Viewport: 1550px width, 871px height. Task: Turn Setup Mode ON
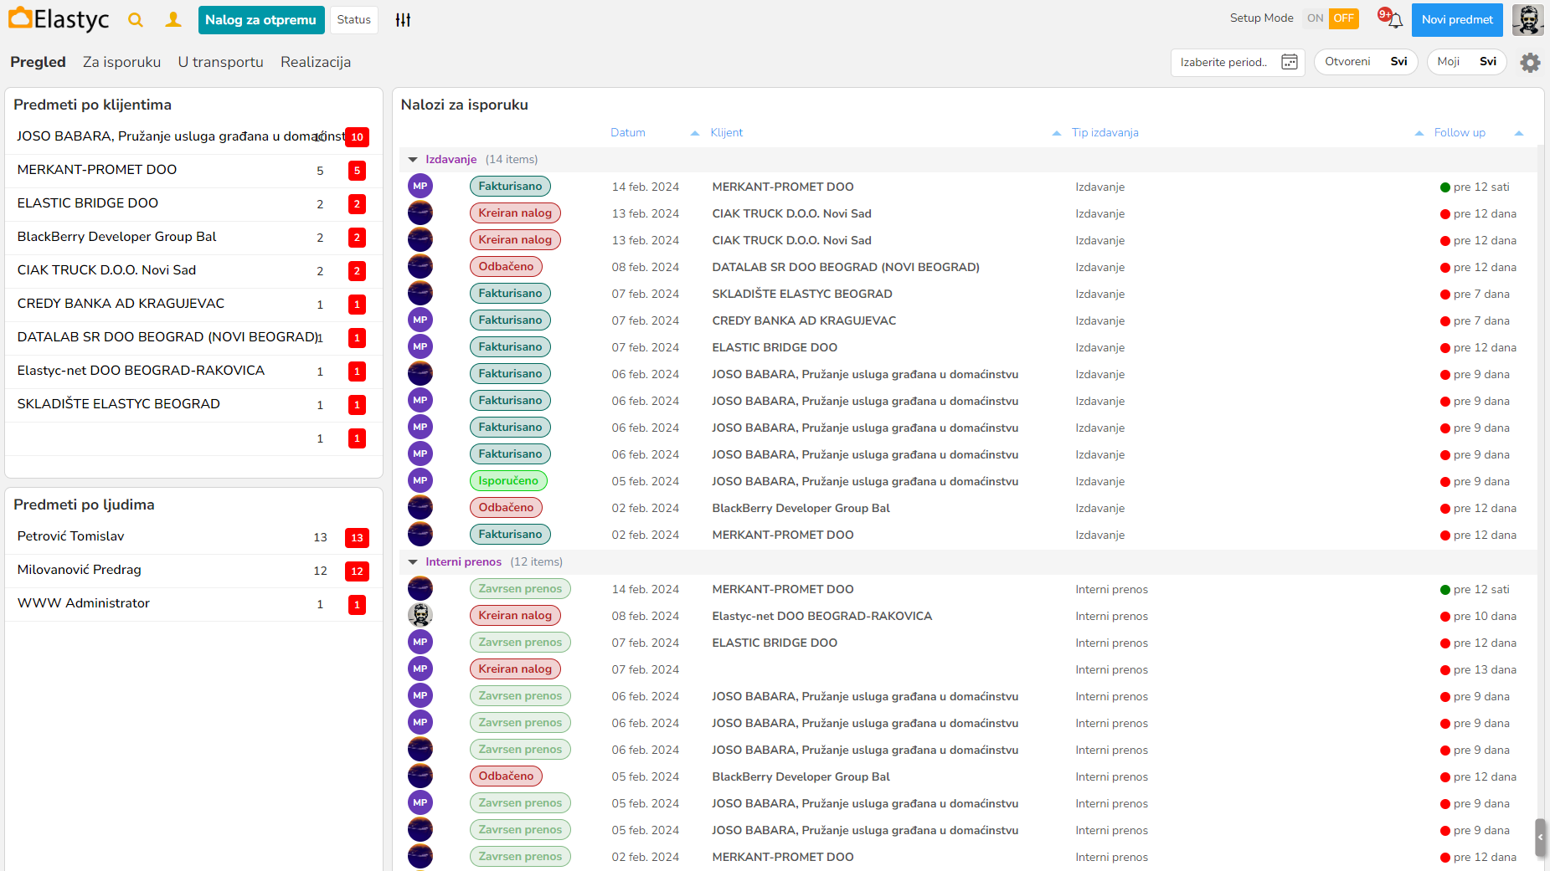tap(1315, 18)
